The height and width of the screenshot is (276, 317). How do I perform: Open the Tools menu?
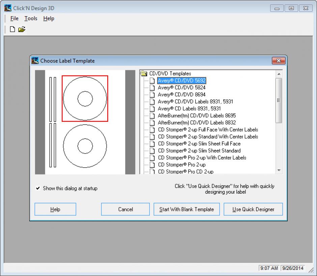[x=31, y=19]
